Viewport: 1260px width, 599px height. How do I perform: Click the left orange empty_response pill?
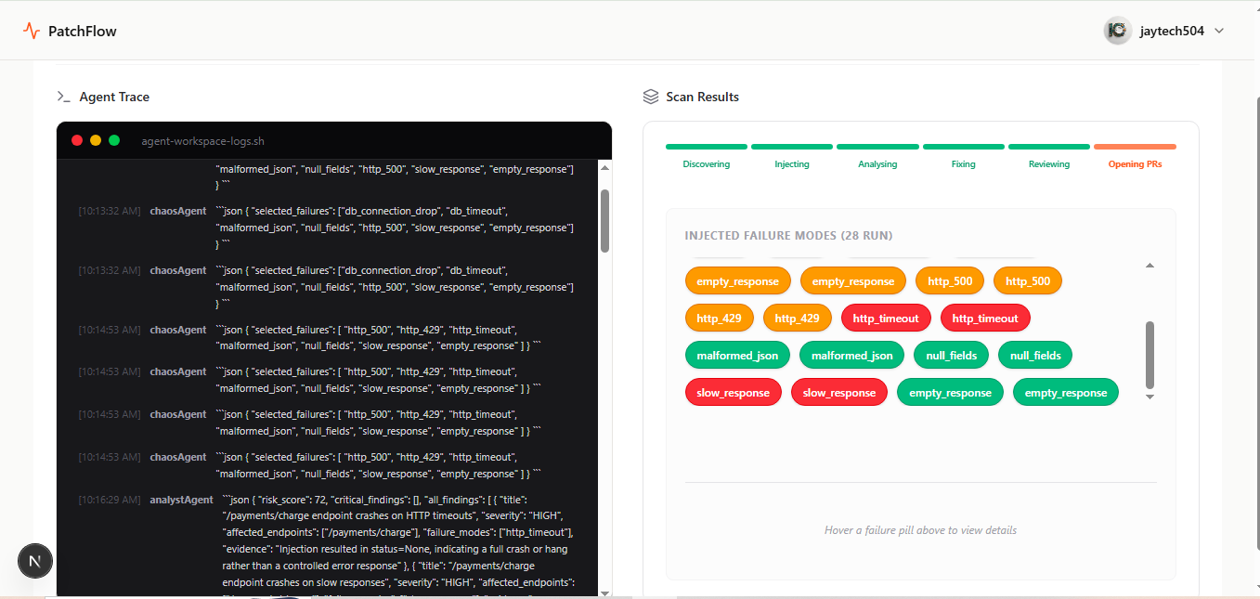pyautogui.click(x=738, y=281)
